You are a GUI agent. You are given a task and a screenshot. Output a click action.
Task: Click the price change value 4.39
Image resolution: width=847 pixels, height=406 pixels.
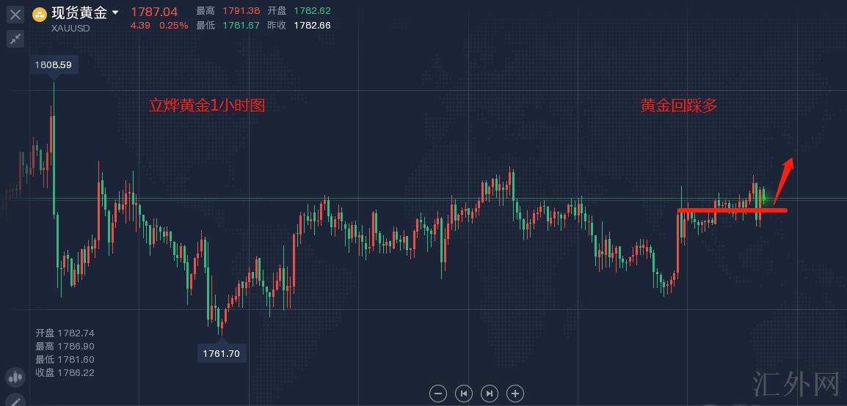tap(140, 26)
